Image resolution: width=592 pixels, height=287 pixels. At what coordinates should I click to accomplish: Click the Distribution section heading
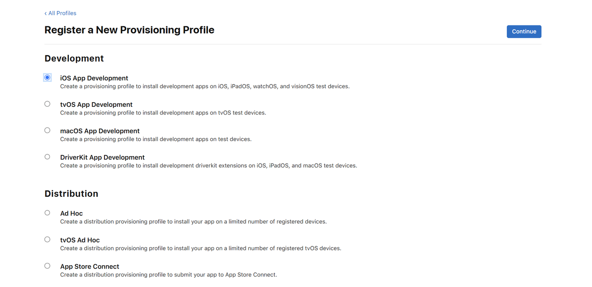(x=71, y=194)
